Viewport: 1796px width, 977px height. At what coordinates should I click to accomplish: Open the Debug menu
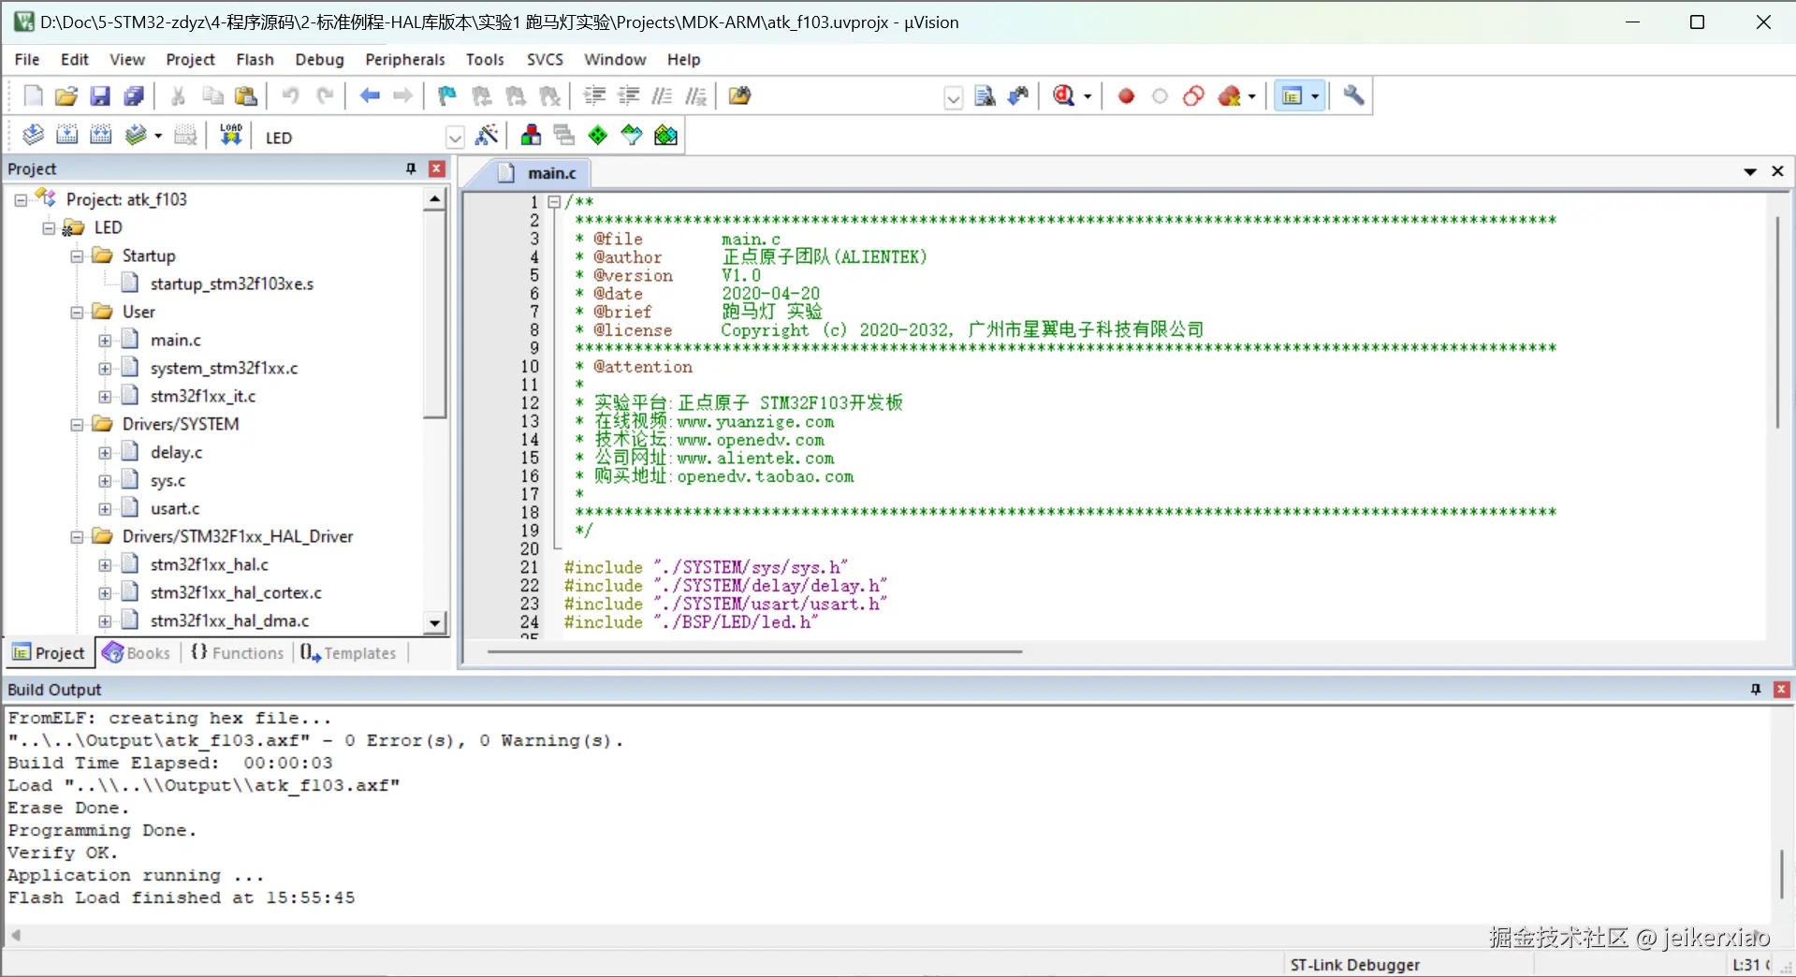[x=319, y=59]
